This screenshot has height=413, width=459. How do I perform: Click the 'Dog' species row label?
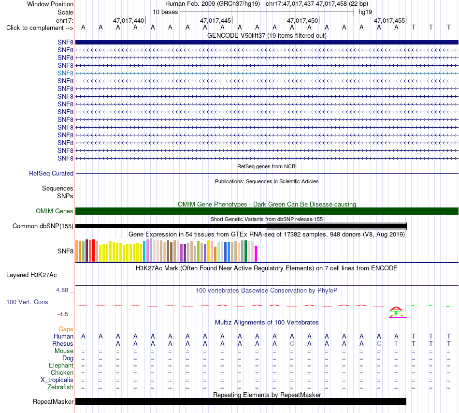click(x=68, y=358)
